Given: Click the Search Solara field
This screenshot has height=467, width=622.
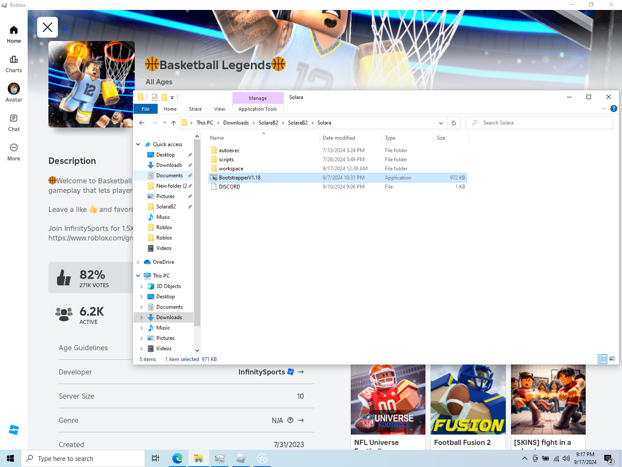Looking at the screenshot, I should 539,123.
